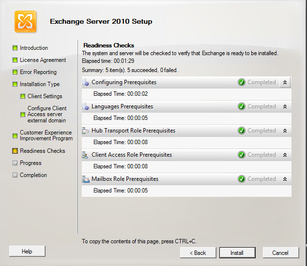307x266 pixels.
Task: Click step marker beside Configure Client Access server
Action: [x=23, y=115]
